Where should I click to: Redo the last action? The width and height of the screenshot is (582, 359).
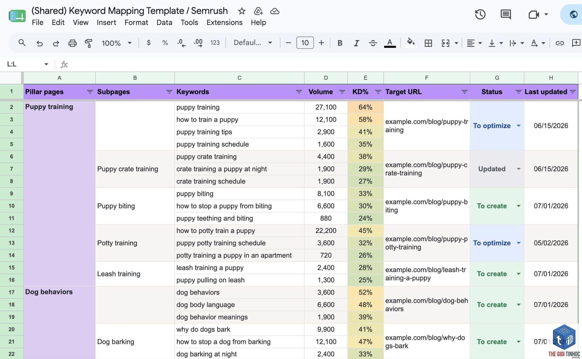(x=56, y=43)
